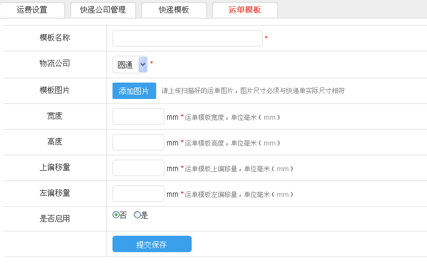Select the 运单模板 tab

(245, 10)
